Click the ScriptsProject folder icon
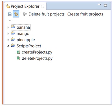The height and width of the screenshot is (106, 112). pyautogui.click(x=13, y=45)
